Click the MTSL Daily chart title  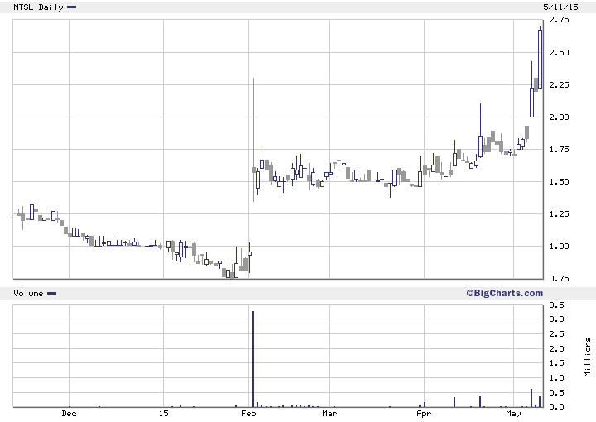tap(38, 7)
